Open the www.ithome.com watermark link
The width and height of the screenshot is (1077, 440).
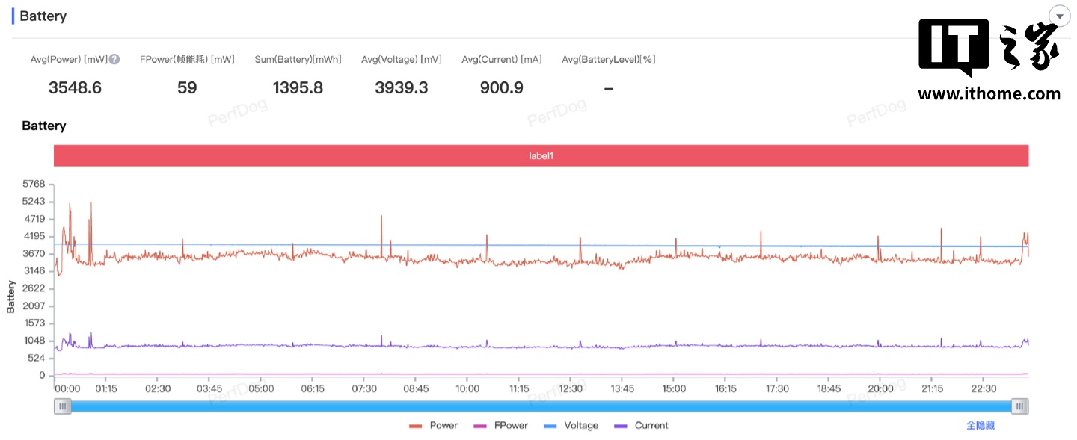[x=989, y=94]
